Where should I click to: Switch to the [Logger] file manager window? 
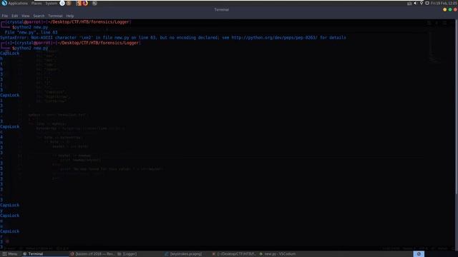click(127, 254)
